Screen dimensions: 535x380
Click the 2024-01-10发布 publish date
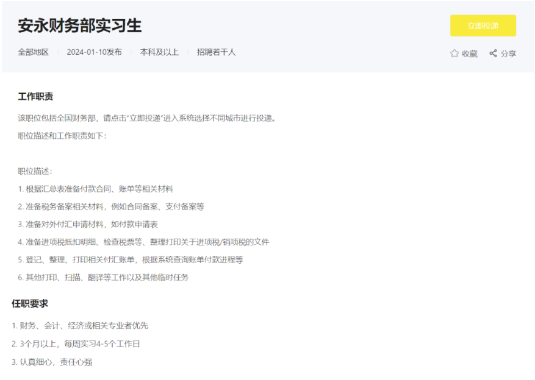[94, 52]
